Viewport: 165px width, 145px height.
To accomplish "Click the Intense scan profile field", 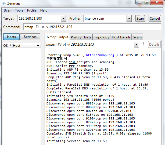I will pos(105,19).
